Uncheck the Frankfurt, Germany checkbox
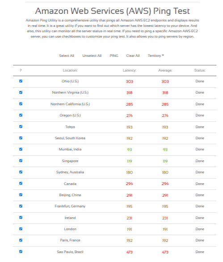Image resolution: width=223 pixels, height=262 pixels. pos(21,206)
